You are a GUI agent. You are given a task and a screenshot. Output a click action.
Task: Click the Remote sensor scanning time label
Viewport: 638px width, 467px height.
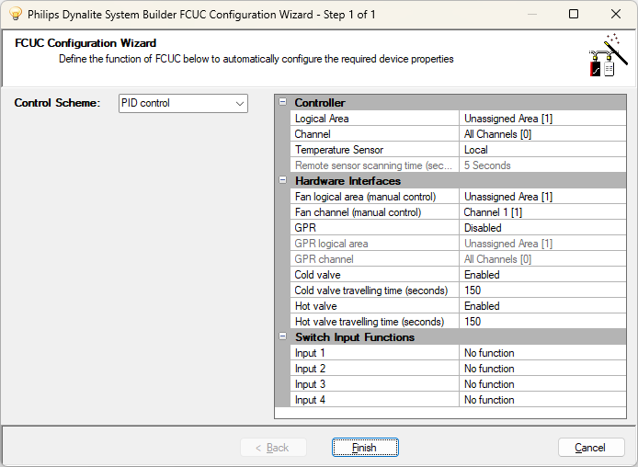[x=375, y=165]
